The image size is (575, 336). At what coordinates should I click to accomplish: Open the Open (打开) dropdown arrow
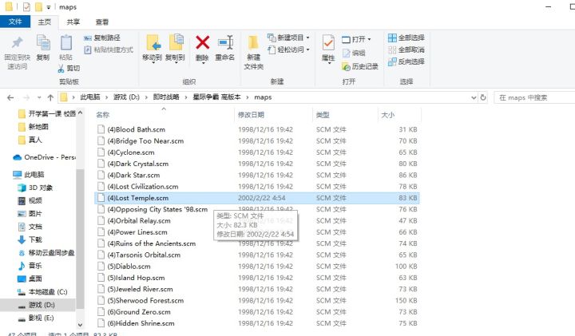coord(369,39)
